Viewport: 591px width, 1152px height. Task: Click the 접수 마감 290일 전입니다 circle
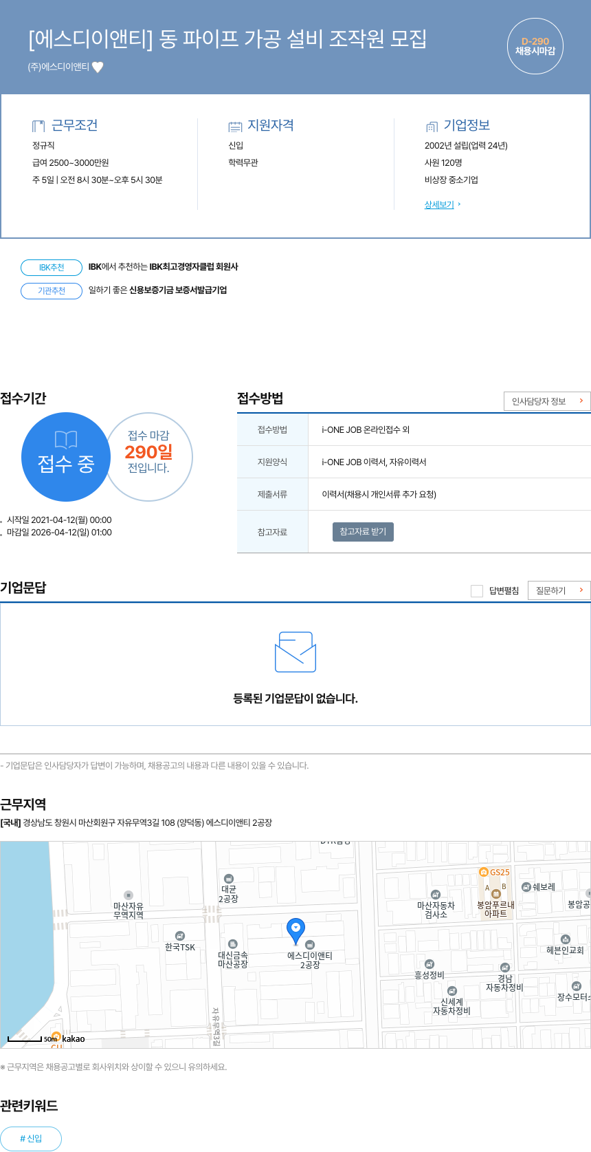(148, 457)
